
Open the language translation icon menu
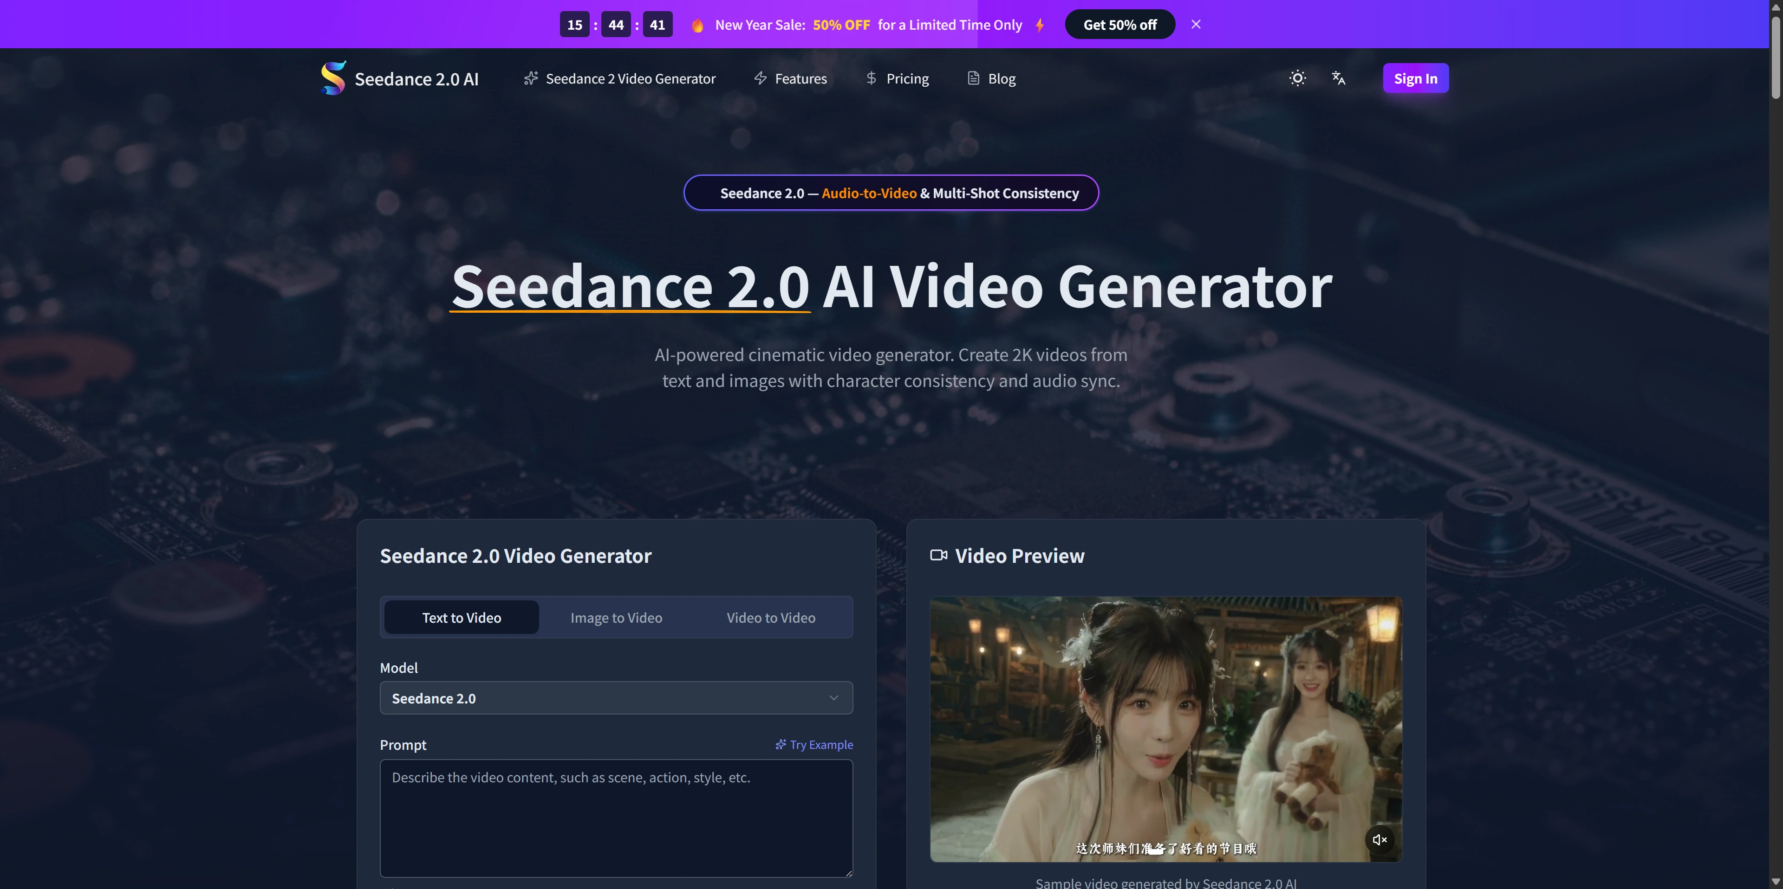[x=1338, y=78]
